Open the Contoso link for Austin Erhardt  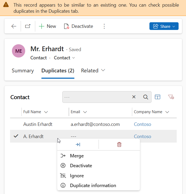143,124
